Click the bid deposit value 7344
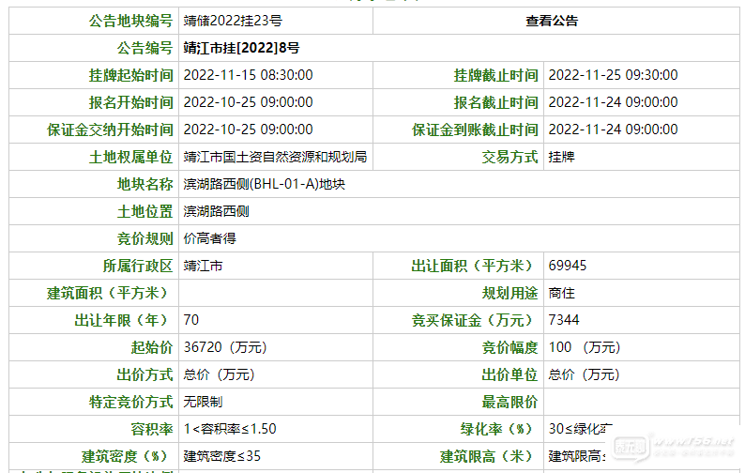Screen dimensions: 745x473 (564, 320)
